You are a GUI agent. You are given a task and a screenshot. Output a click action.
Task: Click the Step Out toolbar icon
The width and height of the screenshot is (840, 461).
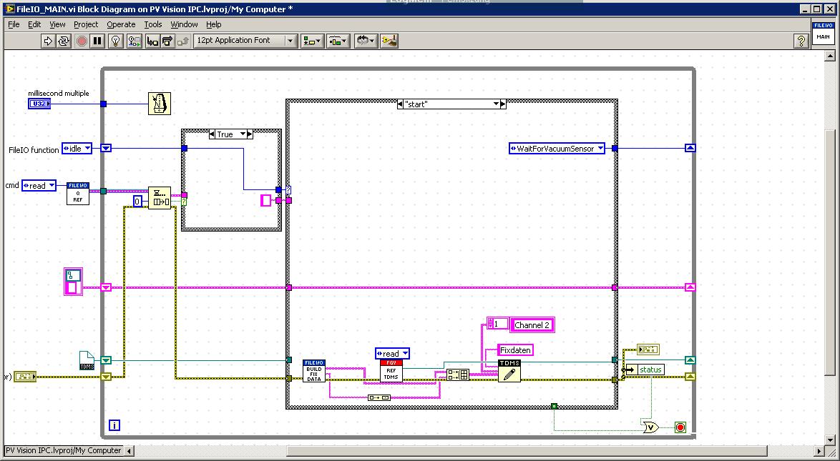[x=183, y=41]
